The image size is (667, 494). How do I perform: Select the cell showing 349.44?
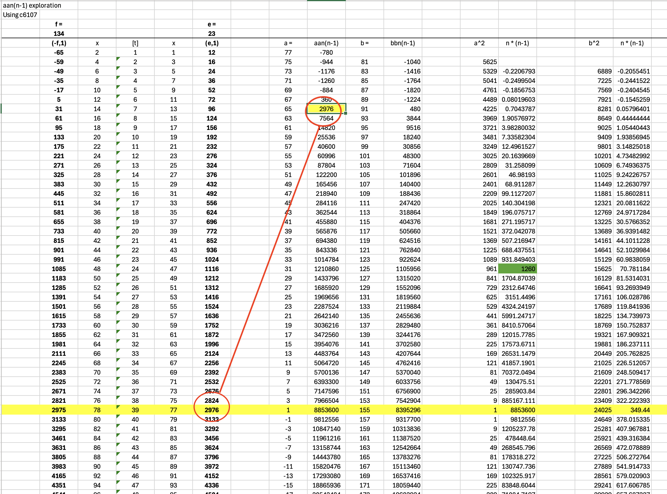pyautogui.click(x=632, y=410)
